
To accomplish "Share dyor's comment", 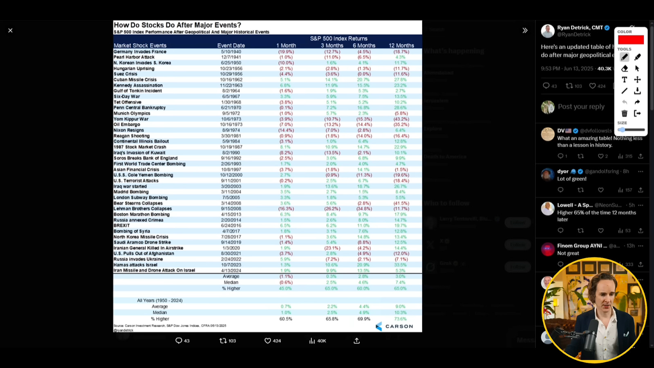I will [641, 190].
